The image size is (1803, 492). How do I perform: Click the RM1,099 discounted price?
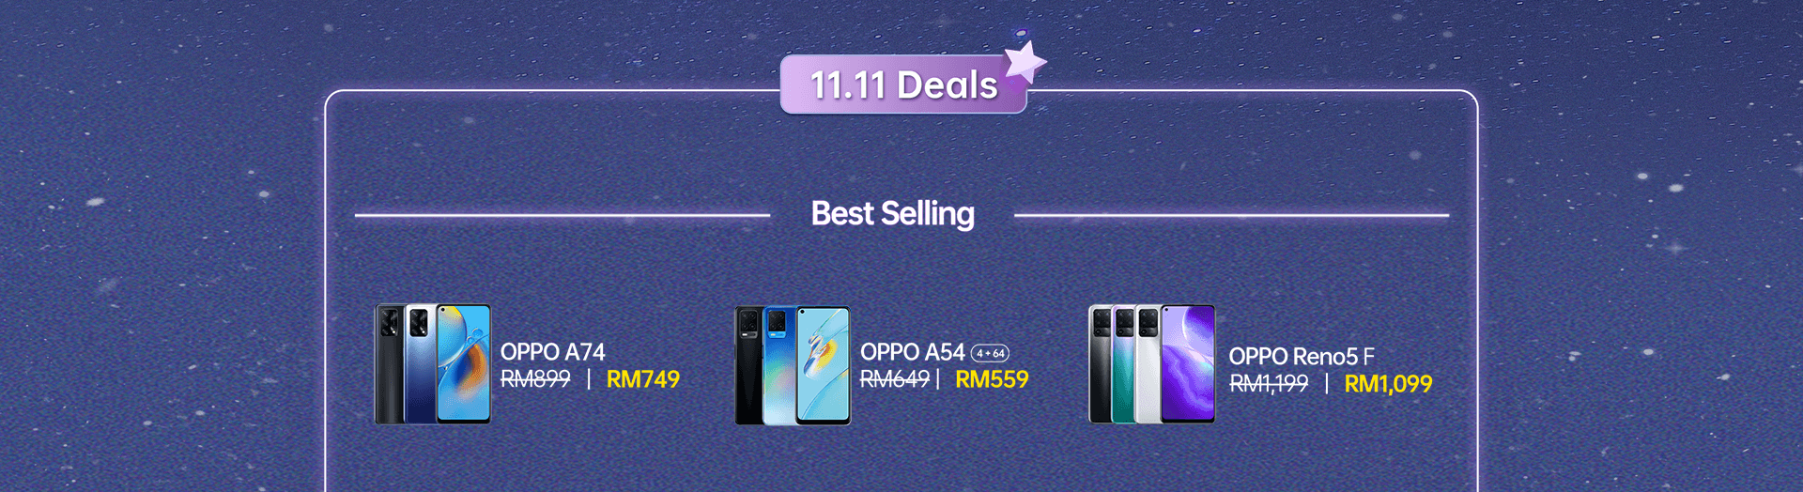point(1388,384)
